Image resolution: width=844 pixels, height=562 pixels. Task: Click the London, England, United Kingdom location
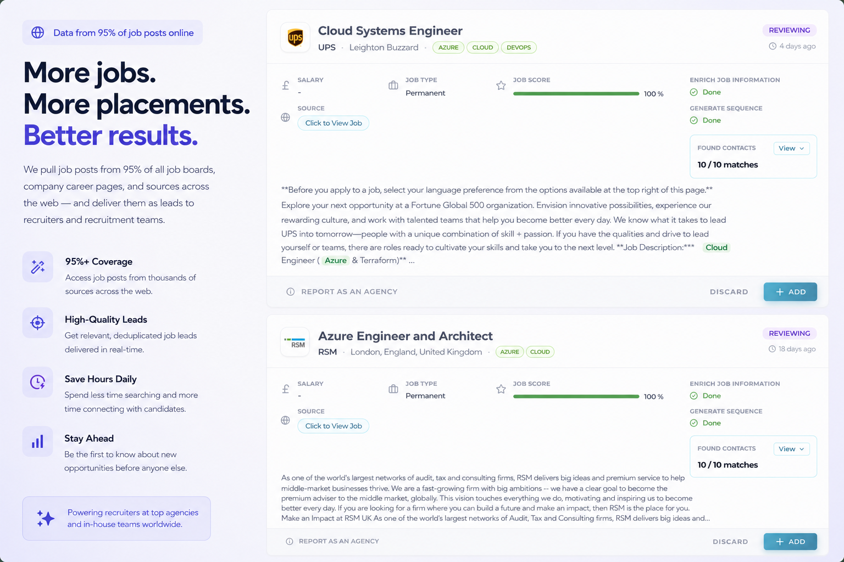tap(416, 352)
